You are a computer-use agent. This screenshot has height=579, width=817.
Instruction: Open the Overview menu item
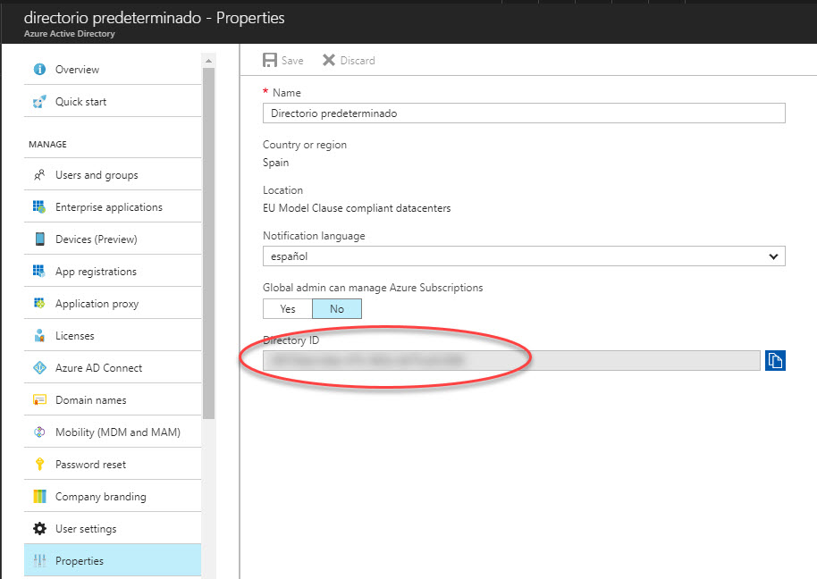coord(113,70)
